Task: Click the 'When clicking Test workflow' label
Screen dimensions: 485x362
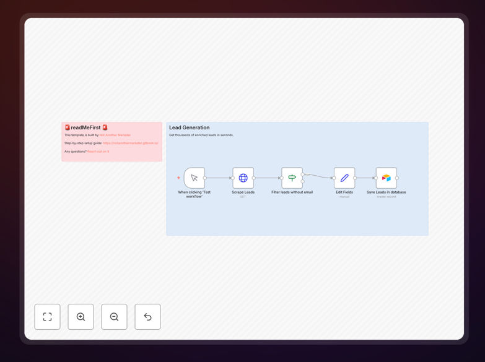Action: [194, 194]
